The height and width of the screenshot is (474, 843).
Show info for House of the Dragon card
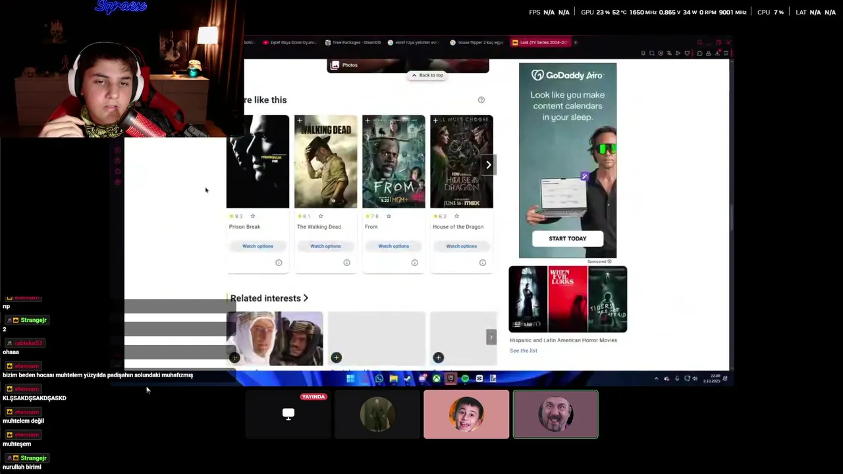pos(482,263)
